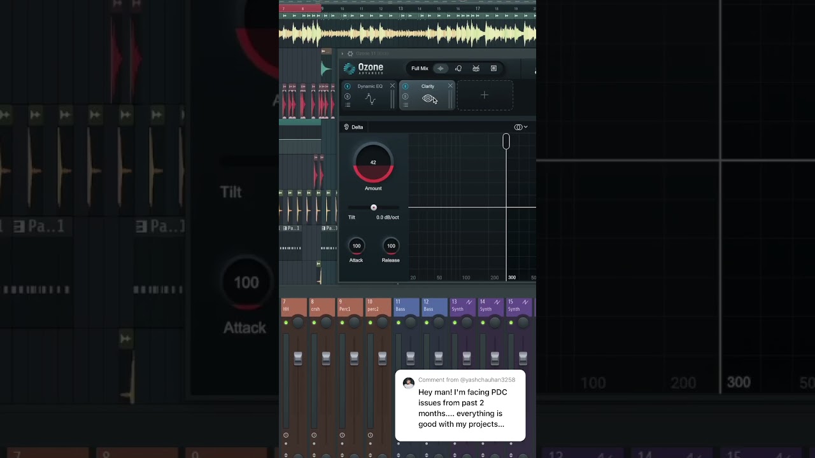The image size is (815, 458).
Task: Add a new module with the plus slot
Action: pyautogui.click(x=485, y=95)
